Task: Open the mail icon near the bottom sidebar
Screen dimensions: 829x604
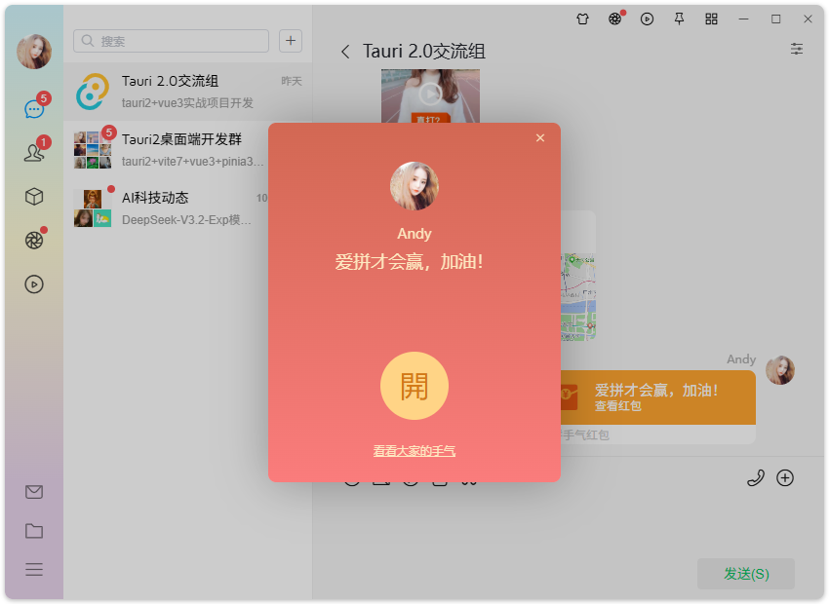Action: [34, 492]
